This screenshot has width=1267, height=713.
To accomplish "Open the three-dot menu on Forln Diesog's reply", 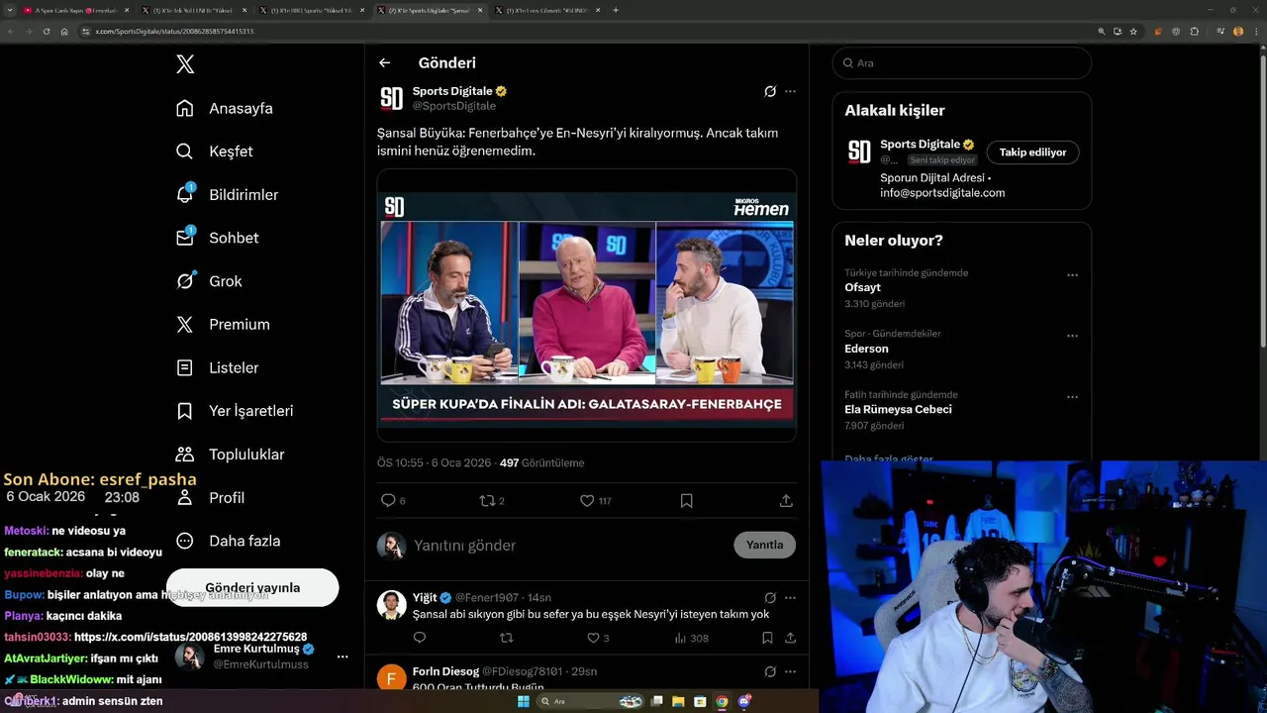I will [x=790, y=671].
